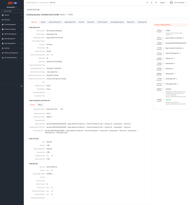
Task: Click the Station Management house icon
Action: click(x=3, y=34)
